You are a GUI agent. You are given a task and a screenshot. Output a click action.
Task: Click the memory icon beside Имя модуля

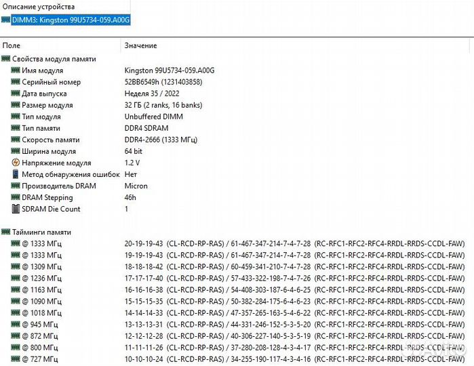16,70
